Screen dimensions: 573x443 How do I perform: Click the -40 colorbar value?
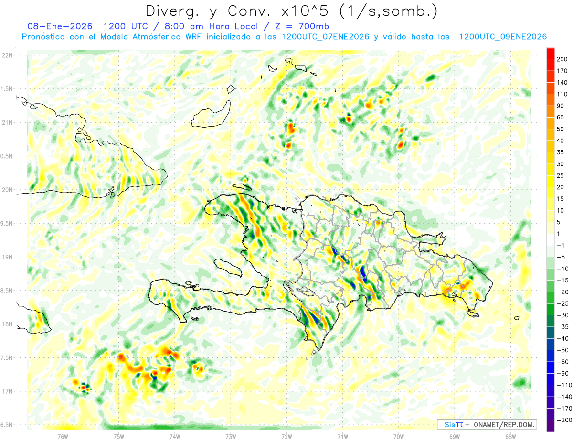click(x=562, y=339)
